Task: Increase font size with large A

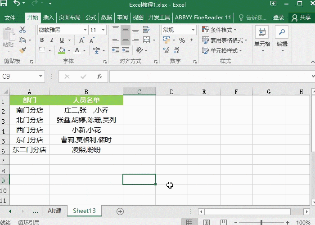Action: [82, 40]
